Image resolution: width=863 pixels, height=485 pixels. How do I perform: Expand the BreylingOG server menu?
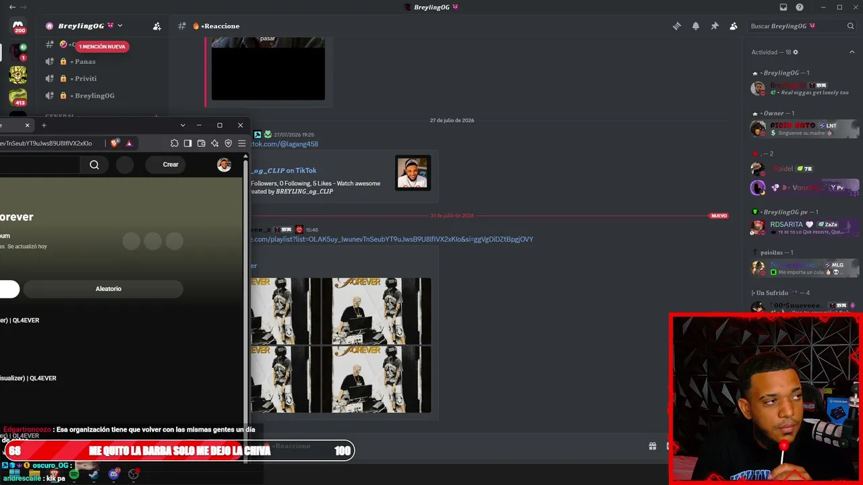coord(120,26)
